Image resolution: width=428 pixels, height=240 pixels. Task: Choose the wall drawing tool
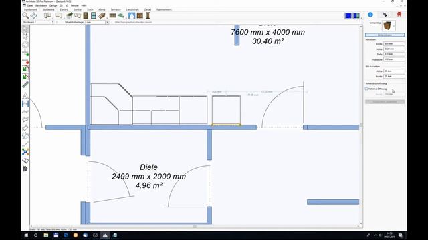click(47, 15)
